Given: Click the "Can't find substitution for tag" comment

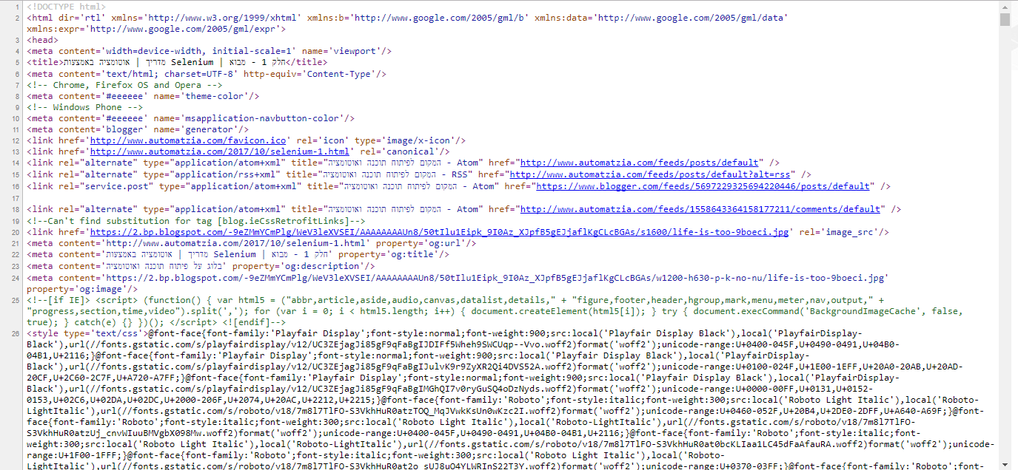Looking at the screenshot, I should tap(196, 221).
